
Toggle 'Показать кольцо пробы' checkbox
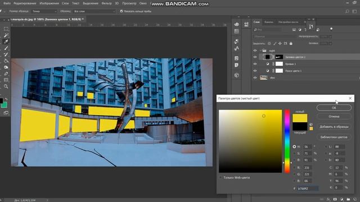point(121,11)
